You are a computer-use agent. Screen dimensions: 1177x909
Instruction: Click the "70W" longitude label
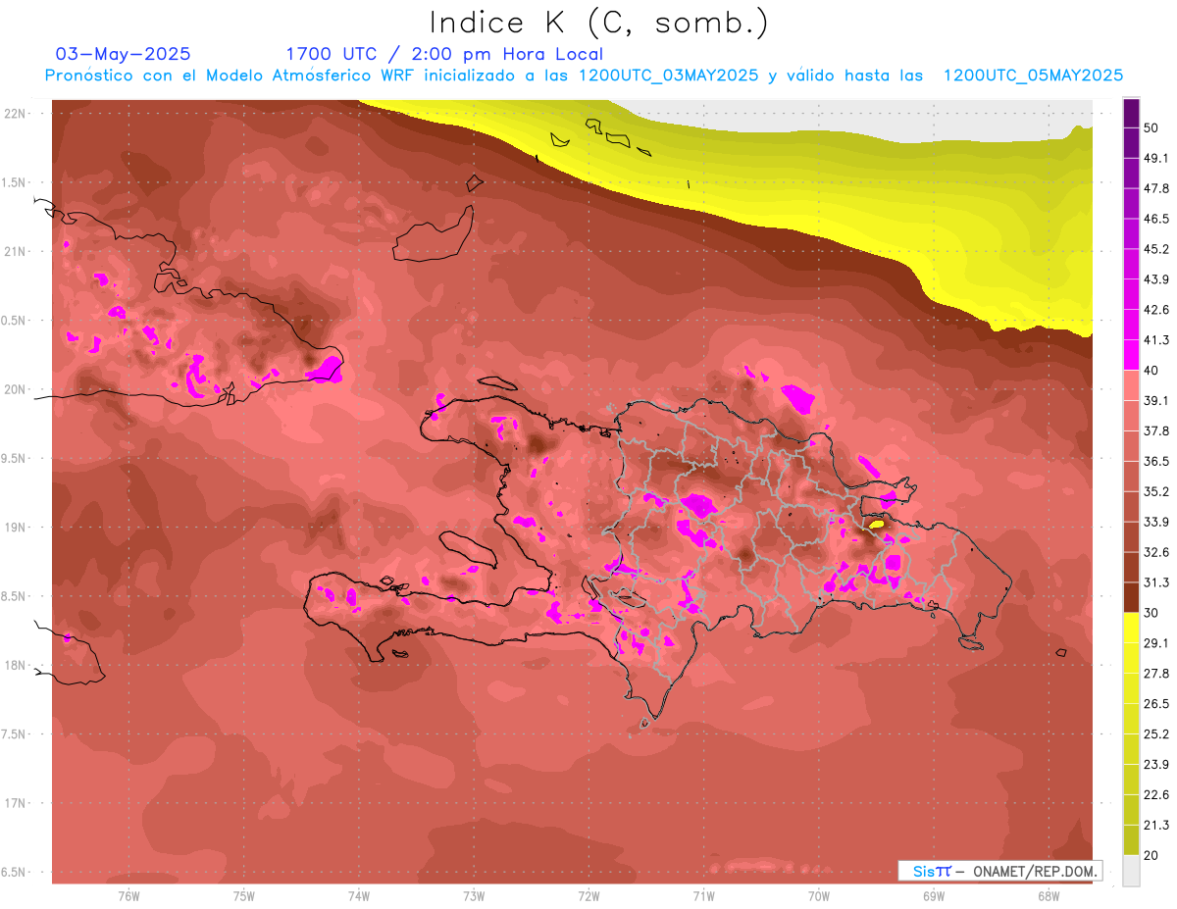(x=819, y=896)
